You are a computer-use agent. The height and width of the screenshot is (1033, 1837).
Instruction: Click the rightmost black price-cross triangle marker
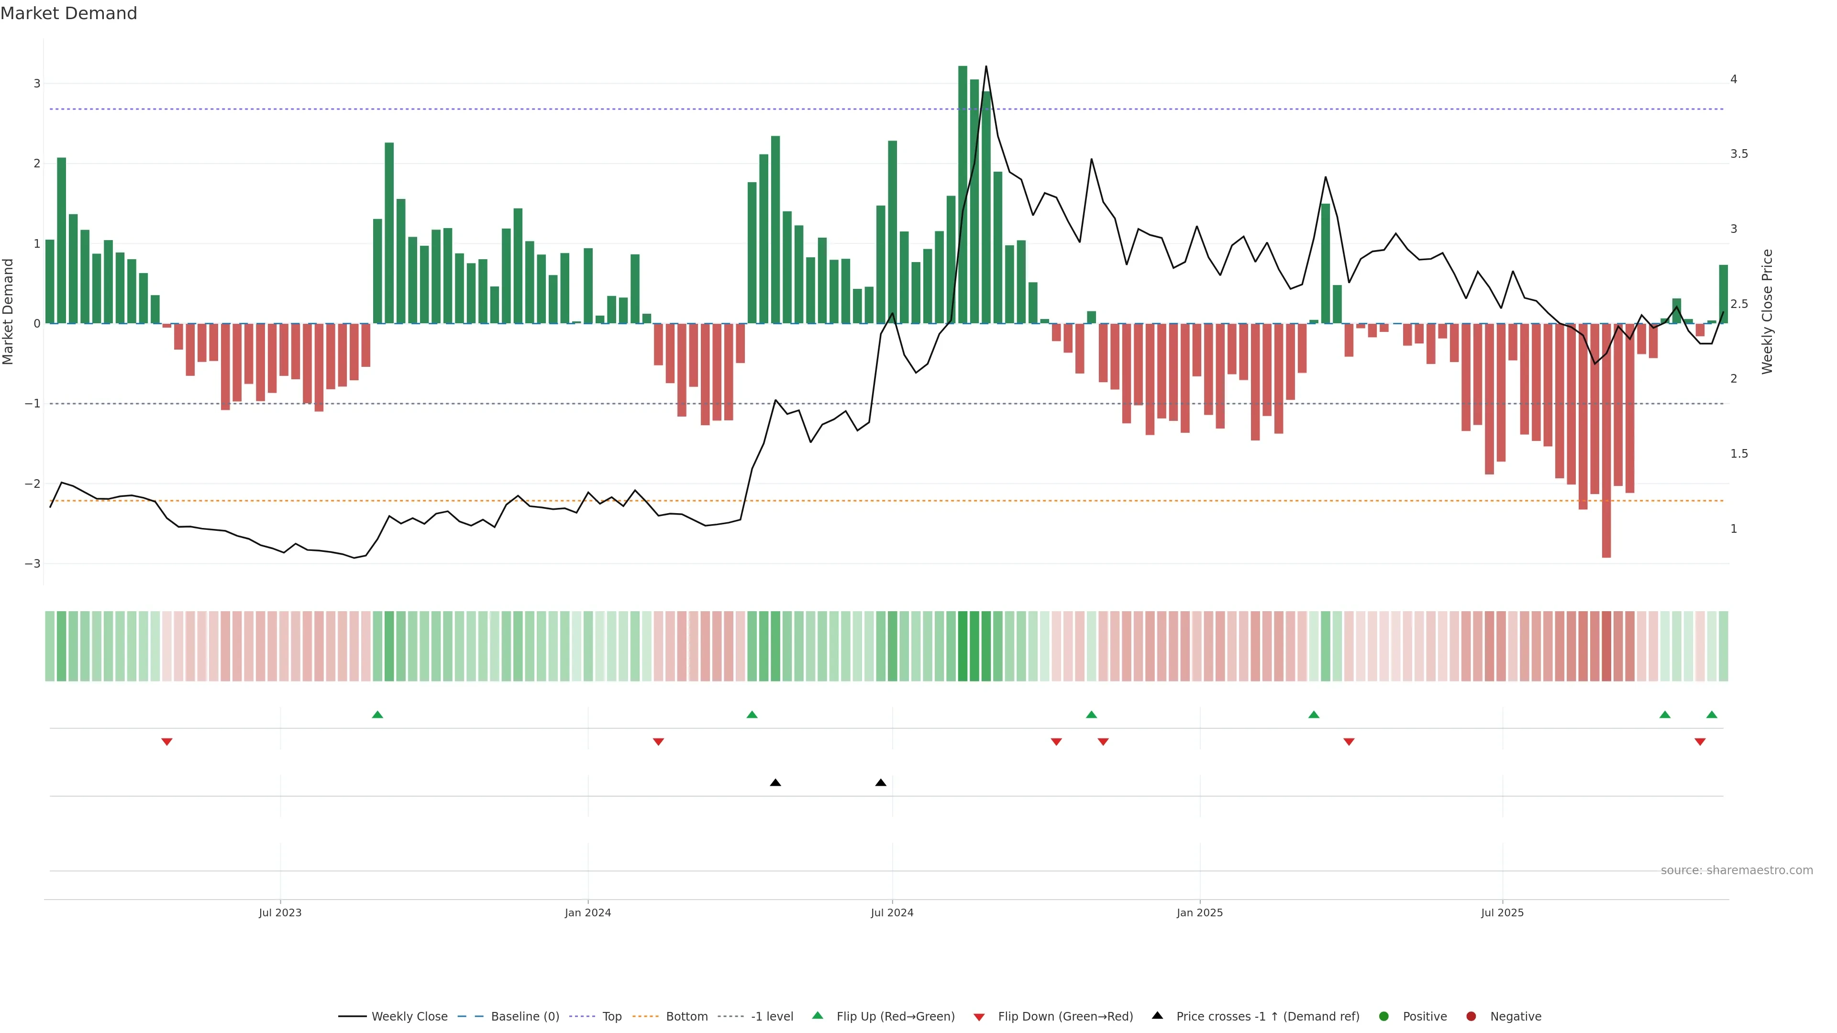[x=880, y=782]
